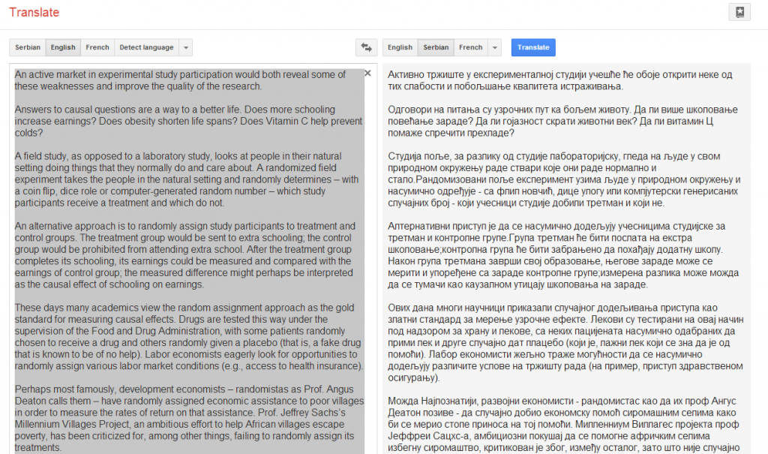Click the paragraph starting 'An alternative approach'

185,255
